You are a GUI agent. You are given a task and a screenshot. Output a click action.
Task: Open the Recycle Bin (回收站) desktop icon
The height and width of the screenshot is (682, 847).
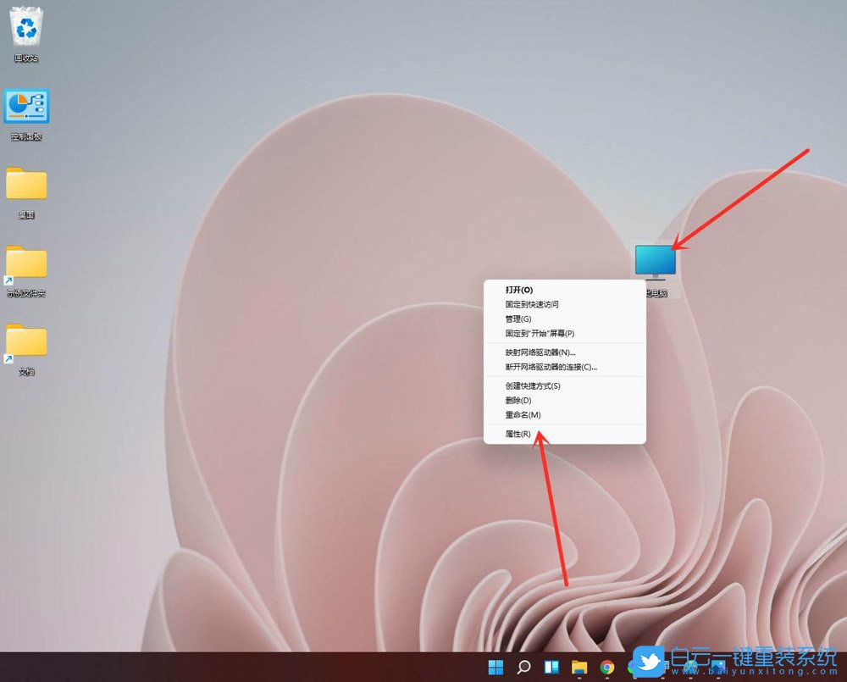point(25,29)
